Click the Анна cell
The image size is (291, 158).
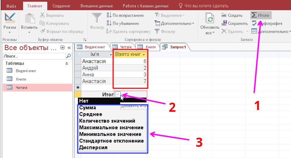pos(97,75)
